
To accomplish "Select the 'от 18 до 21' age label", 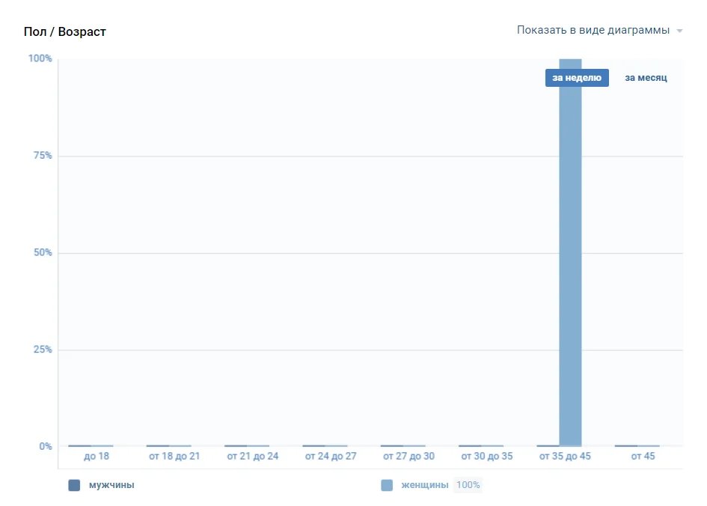I will point(174,456).
